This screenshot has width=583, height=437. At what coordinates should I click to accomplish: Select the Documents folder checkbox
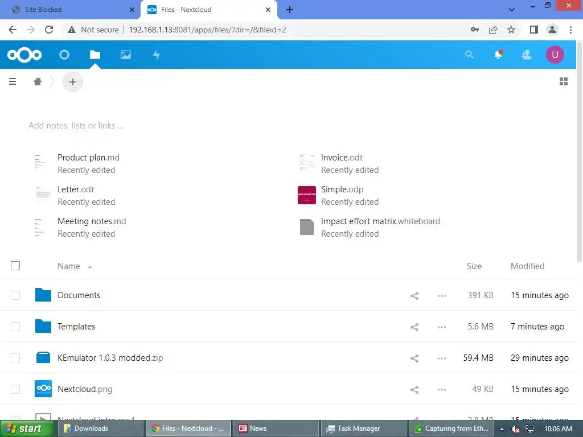coord(15,295)
